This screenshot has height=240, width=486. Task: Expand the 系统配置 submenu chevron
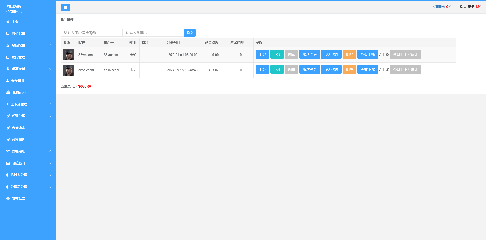coord(50,45)
